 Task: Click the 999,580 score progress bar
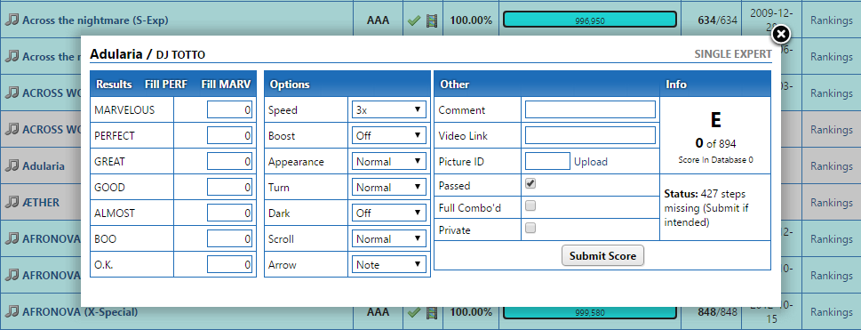click(590, 312)
